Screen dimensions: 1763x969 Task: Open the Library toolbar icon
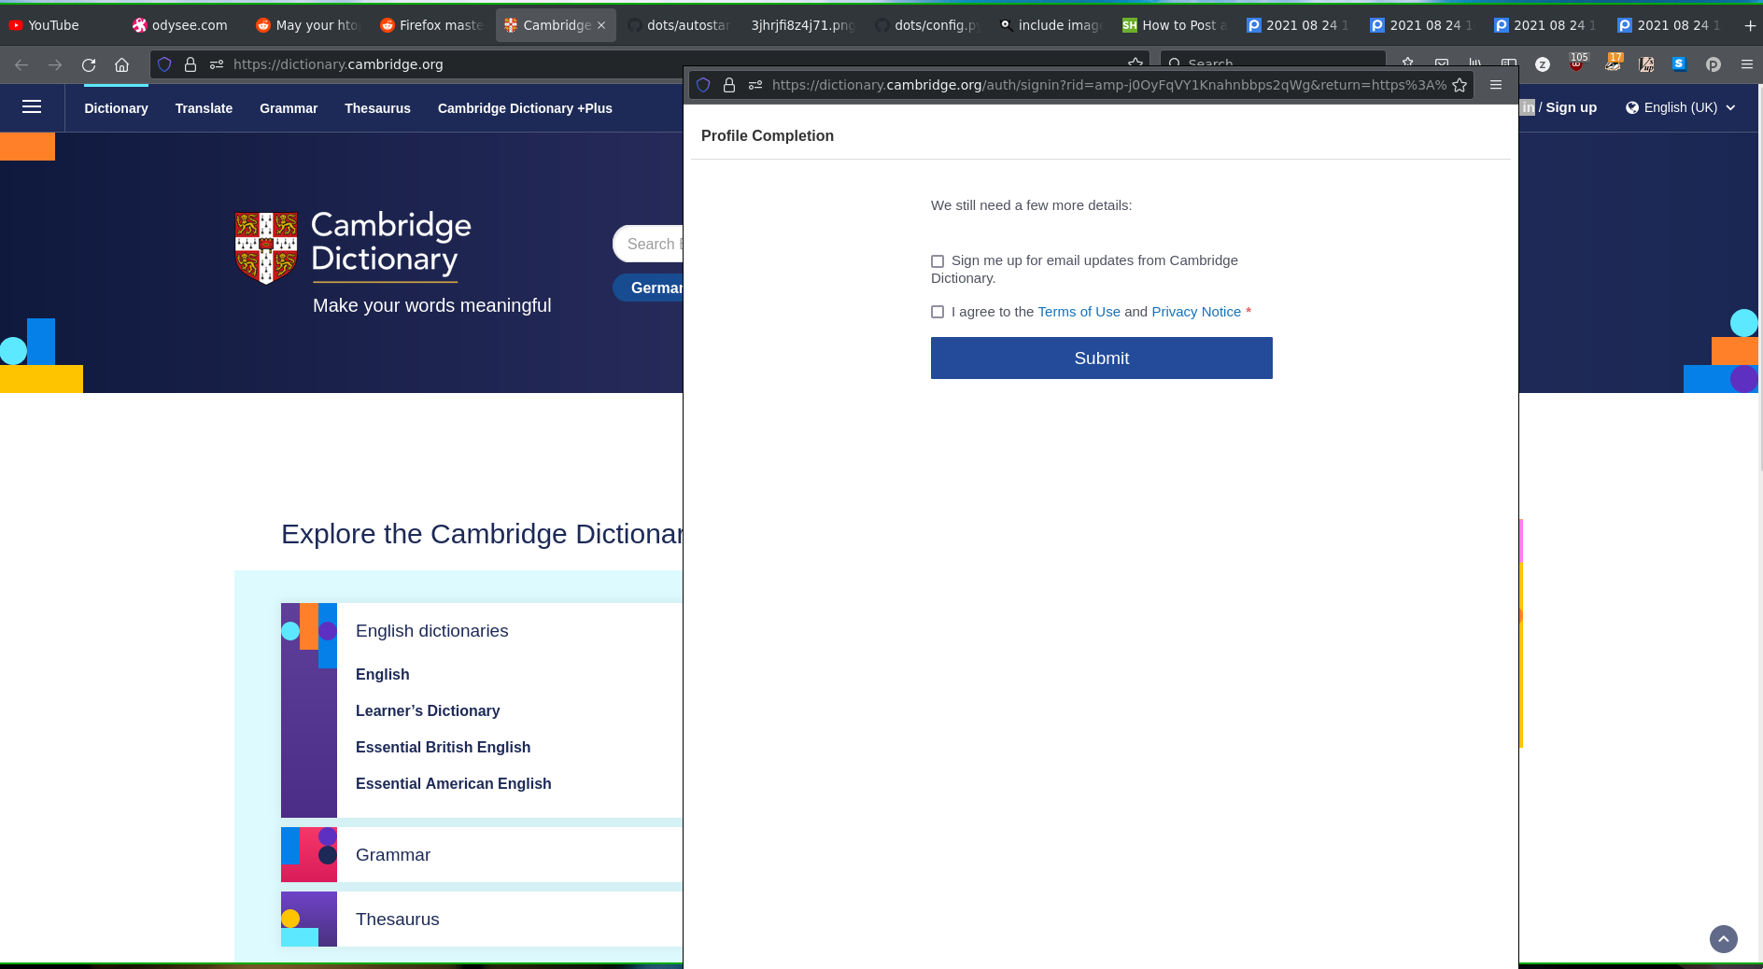click(1475, 63)
